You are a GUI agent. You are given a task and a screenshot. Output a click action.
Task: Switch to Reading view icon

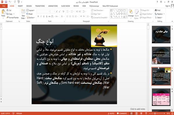tap(141, 114)
